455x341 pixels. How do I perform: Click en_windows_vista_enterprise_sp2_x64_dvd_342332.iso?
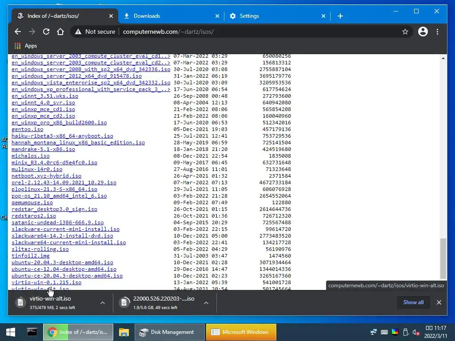click(x=91, y=83)
